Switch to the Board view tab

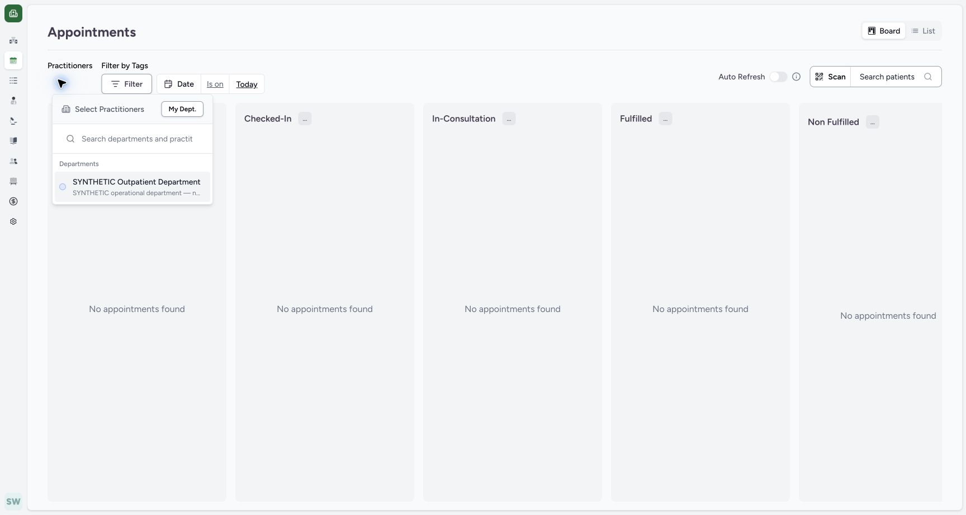(884, 31)
